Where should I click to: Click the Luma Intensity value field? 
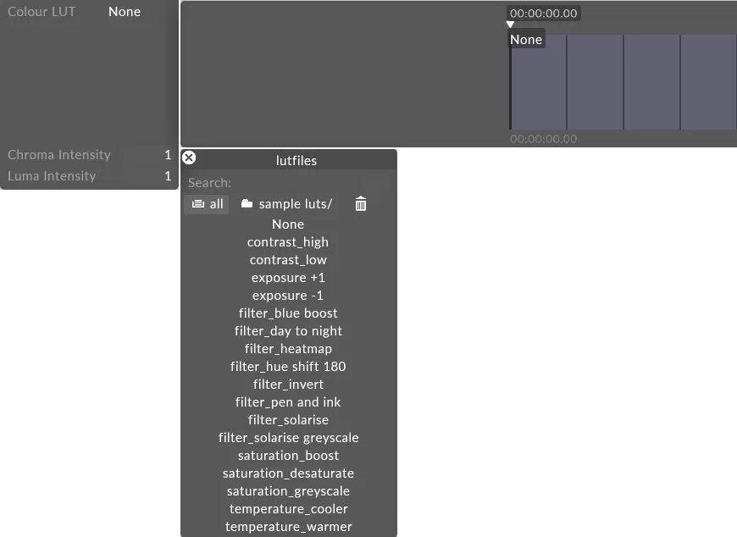coord(167,175)
